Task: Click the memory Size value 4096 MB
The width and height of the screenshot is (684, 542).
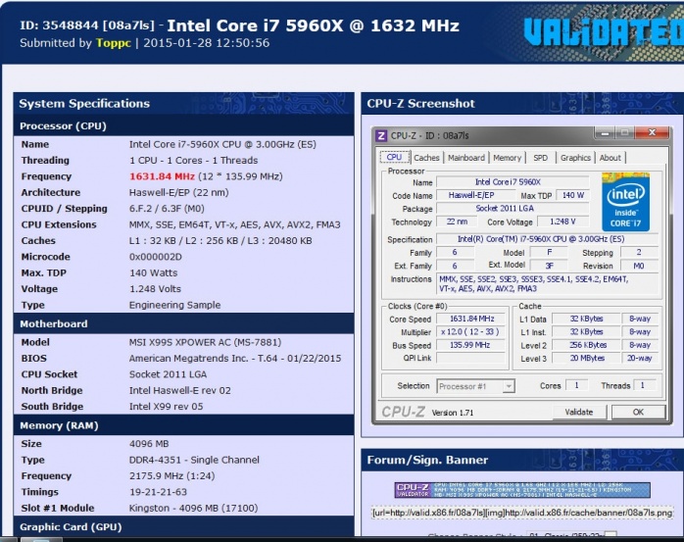Action: (149, 444)
